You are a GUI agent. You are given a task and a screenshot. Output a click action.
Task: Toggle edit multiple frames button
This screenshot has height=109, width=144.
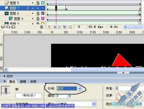[x=64, y=27]
